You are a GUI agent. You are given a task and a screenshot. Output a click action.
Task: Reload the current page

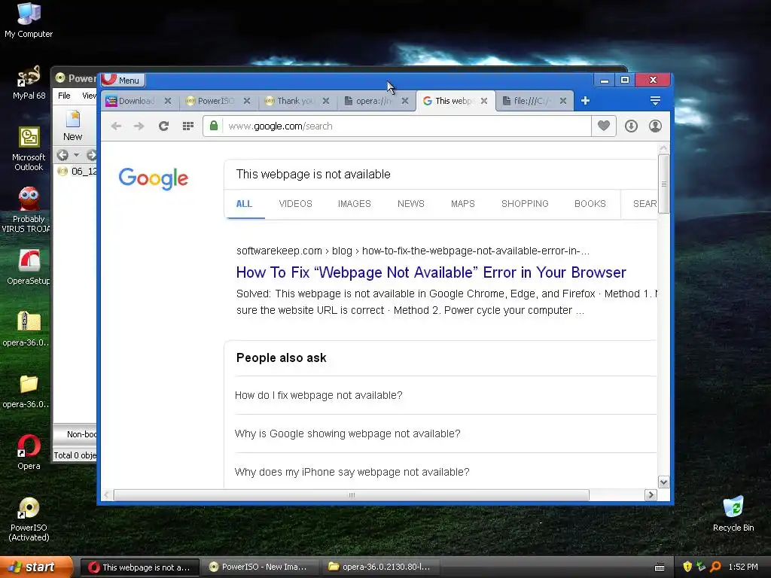163,126
